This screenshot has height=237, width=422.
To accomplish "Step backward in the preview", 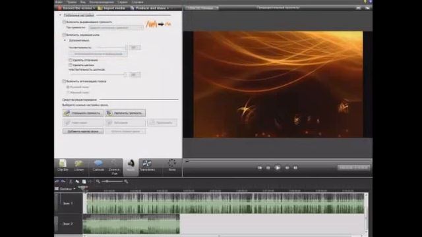I will [x=268, y=168].
